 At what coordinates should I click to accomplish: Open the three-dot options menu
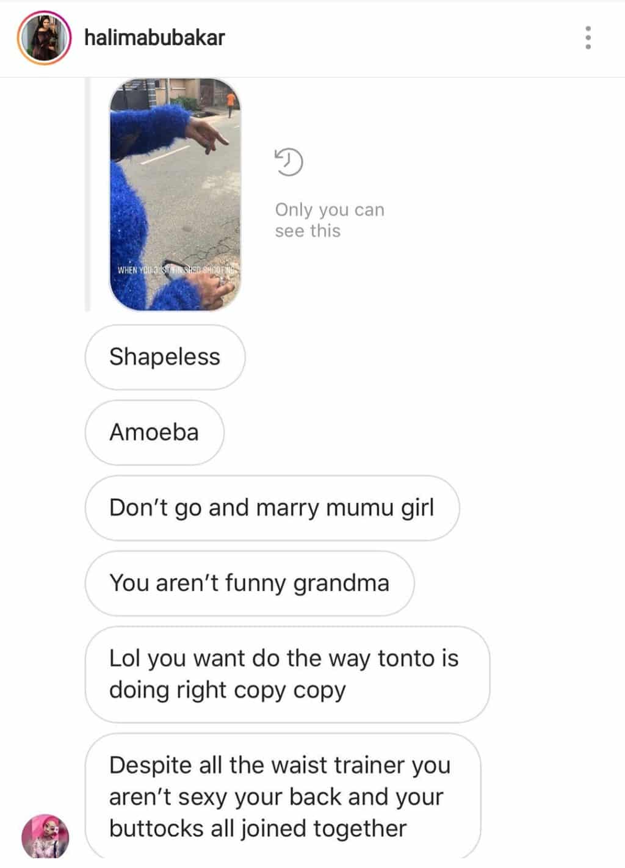pos(588,37)
